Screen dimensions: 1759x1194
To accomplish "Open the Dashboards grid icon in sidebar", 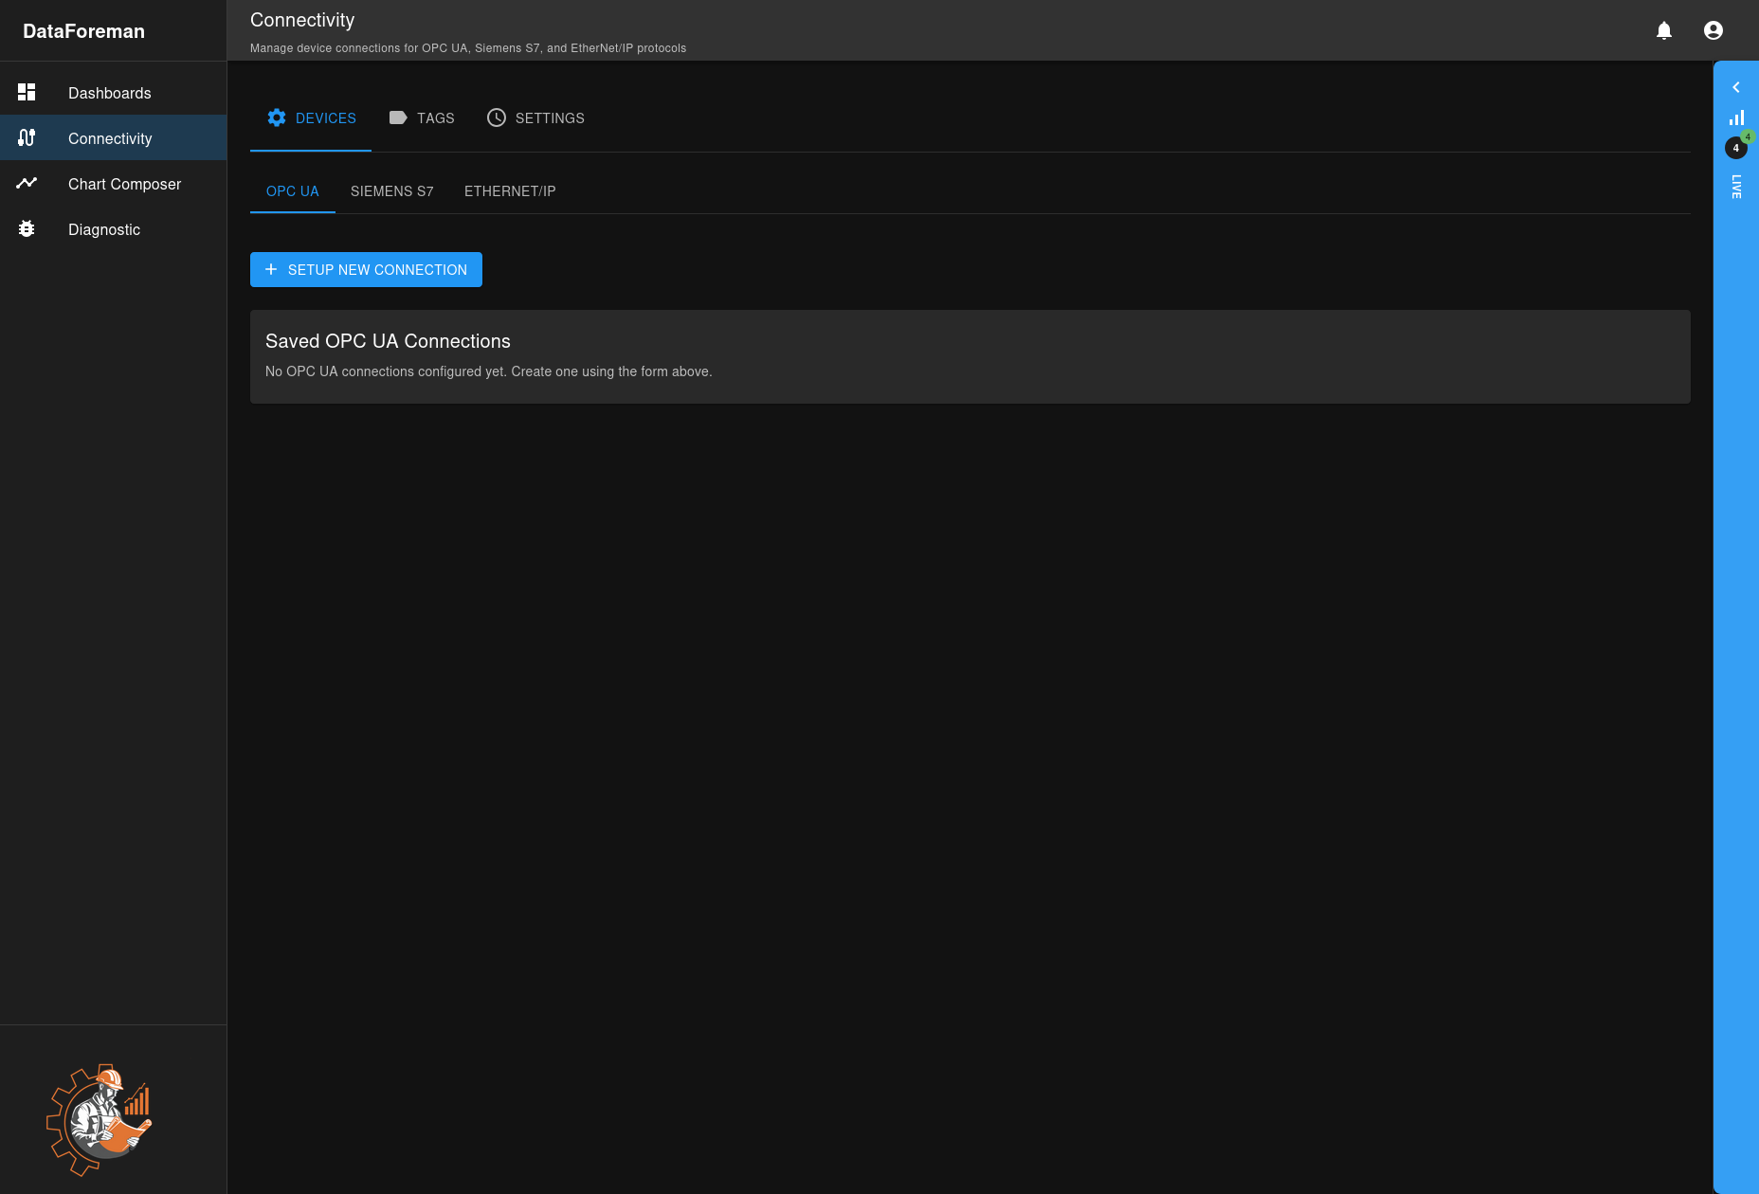I will click(x=27, y=91).
